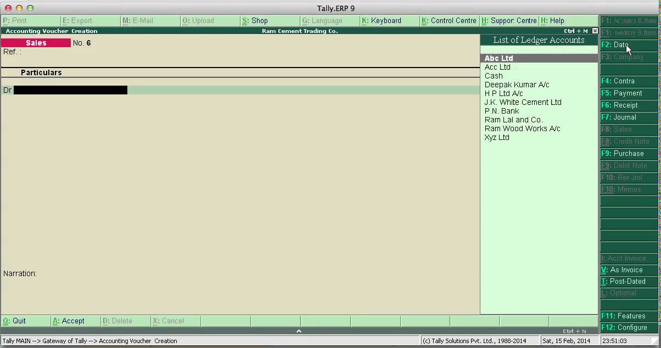The height and width of the screenshot is (348, 661).
Task: Click F8 Sales voucher button
Action: [x=629, y=130]
